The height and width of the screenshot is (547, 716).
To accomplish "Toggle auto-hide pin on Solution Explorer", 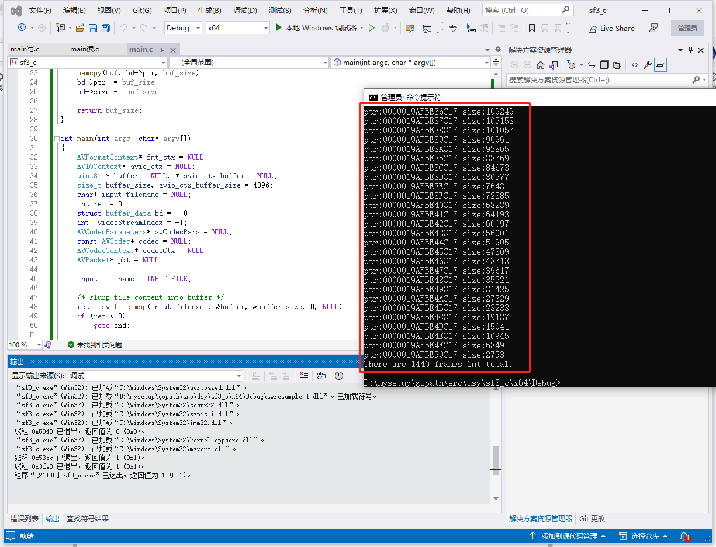I will 690,50.
